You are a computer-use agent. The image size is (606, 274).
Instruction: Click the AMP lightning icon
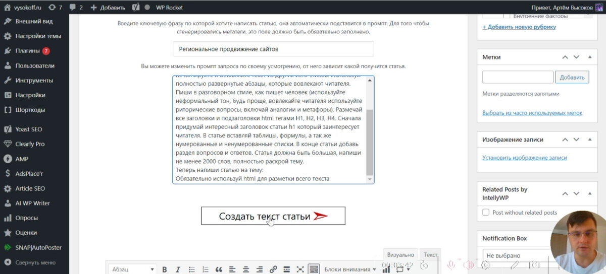pos(8,159)
